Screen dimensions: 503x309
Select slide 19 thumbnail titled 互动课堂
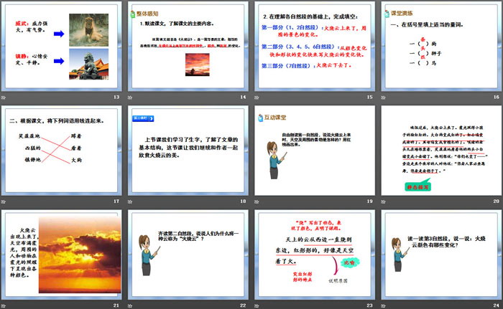click(315, 151)
